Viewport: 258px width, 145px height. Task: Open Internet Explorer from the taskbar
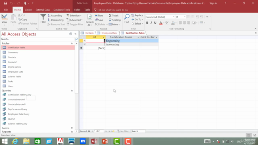pos(15,141)
